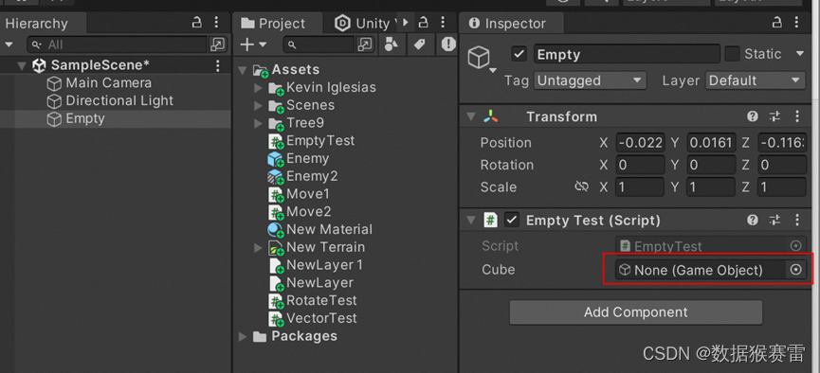Expand the New Terrain asset arrow

point(259,248)
